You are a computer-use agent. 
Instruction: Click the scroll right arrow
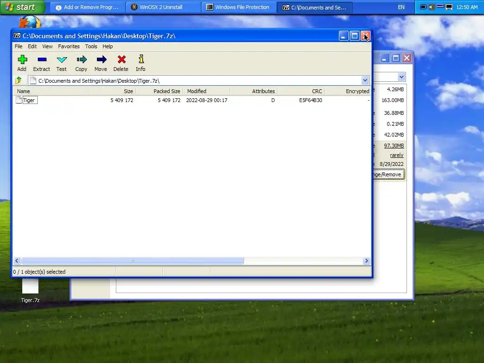pos(366,261)
